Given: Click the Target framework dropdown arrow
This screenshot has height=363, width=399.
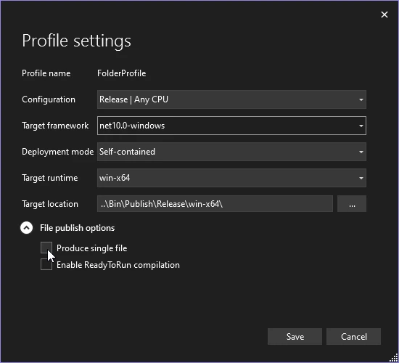Looking at the screenshot, I should [361, 126].
